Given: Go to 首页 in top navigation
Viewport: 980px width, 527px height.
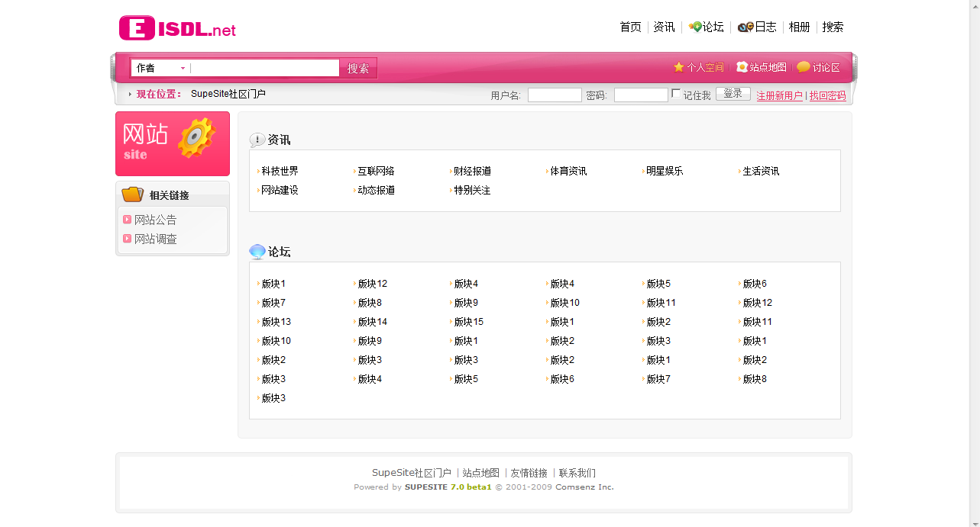Looking at the screenshot, I should pos(631,27).
